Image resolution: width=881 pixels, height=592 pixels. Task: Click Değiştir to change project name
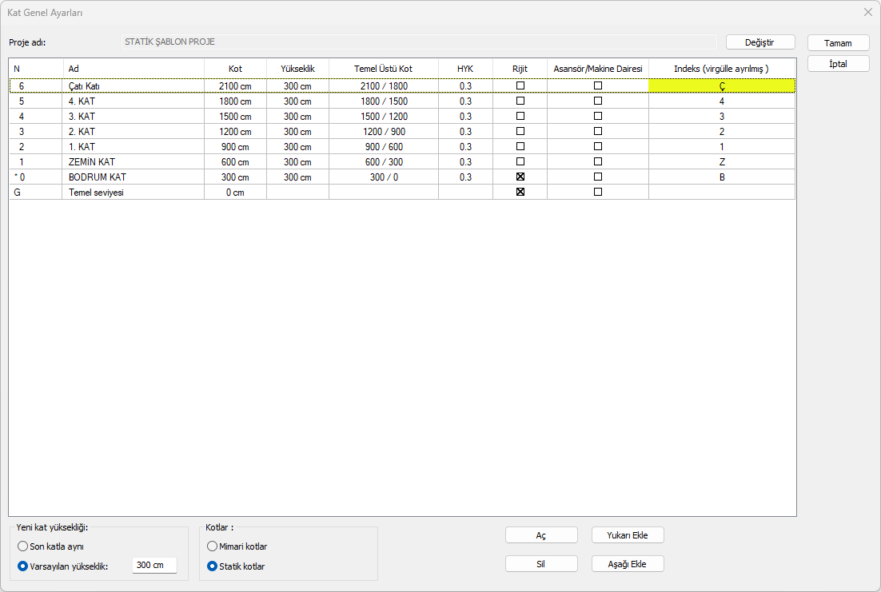click(759, 42)
